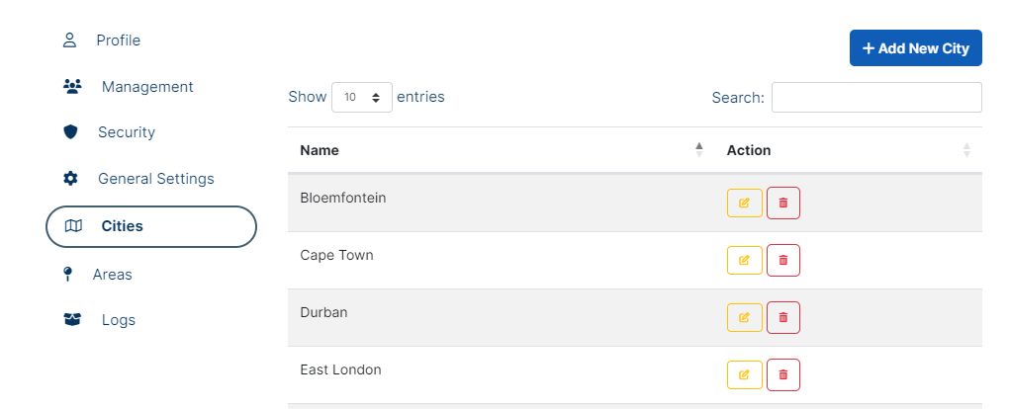Viewport: 1009px width, 409px height.
Task: Delete the East London entry
Action: point(783,374)
